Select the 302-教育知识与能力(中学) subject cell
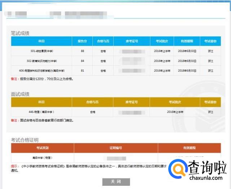The height and width of the screenshot is (189, 231). (42, 61)
